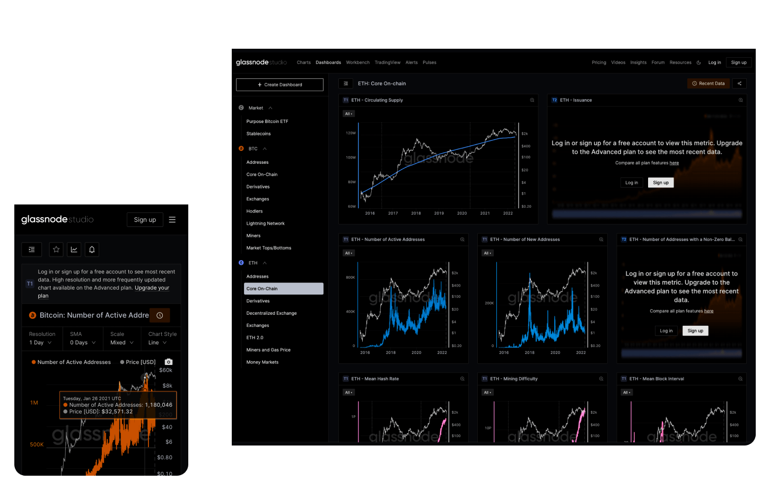Click magnifier on Number of New Addresses card
Viewport: 769px width, 490px height.
point(601,239)
